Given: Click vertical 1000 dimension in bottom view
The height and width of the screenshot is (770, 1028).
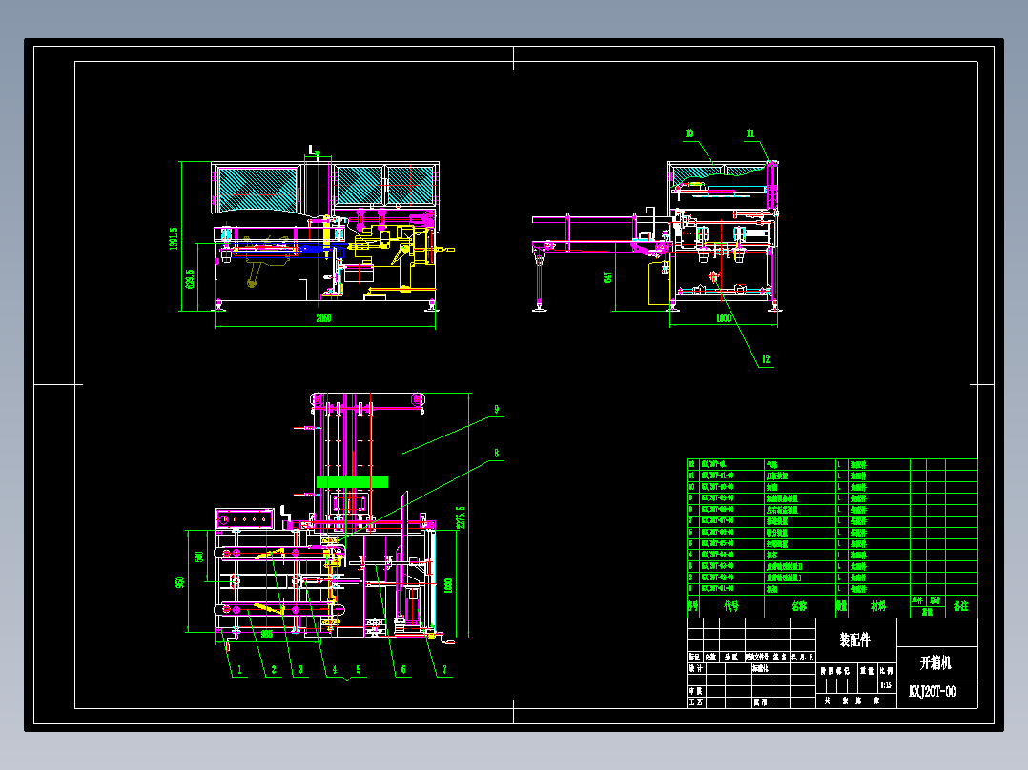Looking at the screenshot, I should click(x=448, y=585).
